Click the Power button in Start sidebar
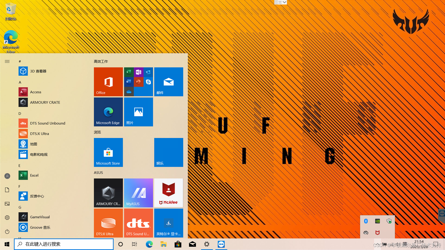This screenshot has height=250, width=445. coord(7,231)
